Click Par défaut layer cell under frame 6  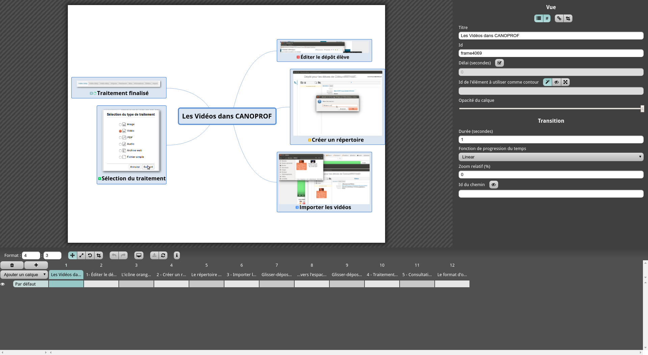pos(242,284)
